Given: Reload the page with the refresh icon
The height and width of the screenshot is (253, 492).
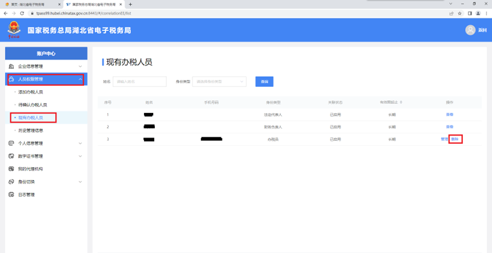Looking at the screenshot, I should (x=22, y=14).
